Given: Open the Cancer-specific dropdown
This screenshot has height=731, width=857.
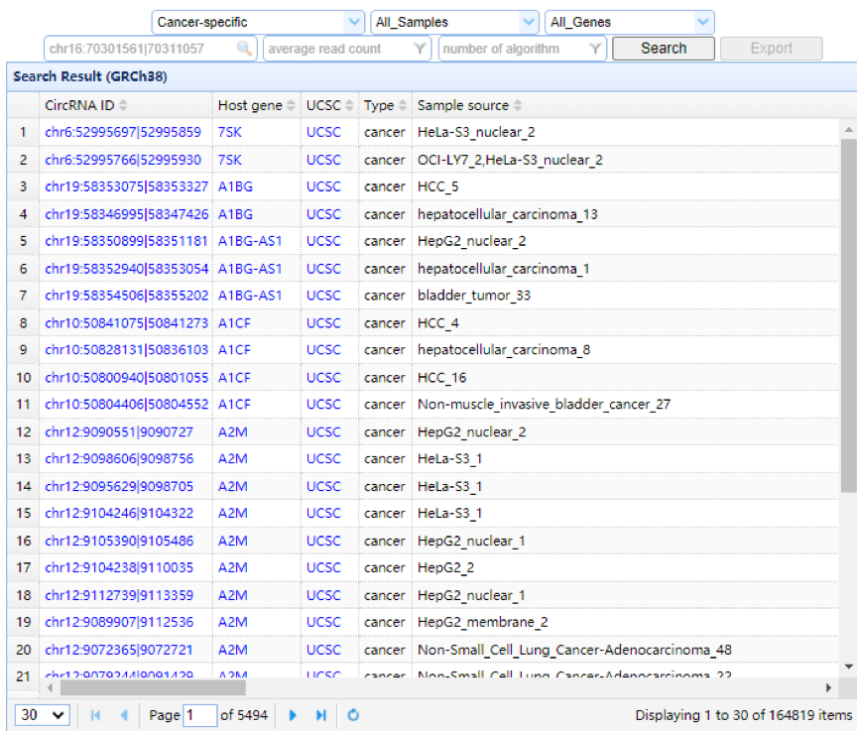Looking at the screenshot, I should coord(355,22).
